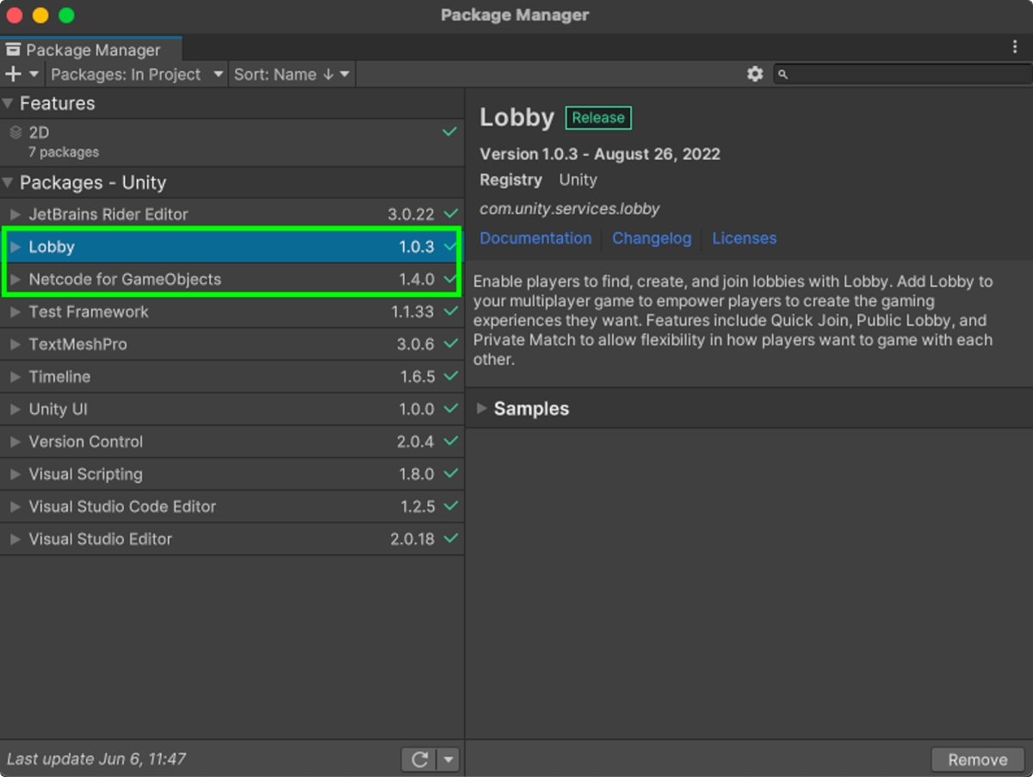Expand the Version Control package versions
This screenshot has height=777, width=1033.
[x=15, y=441]
